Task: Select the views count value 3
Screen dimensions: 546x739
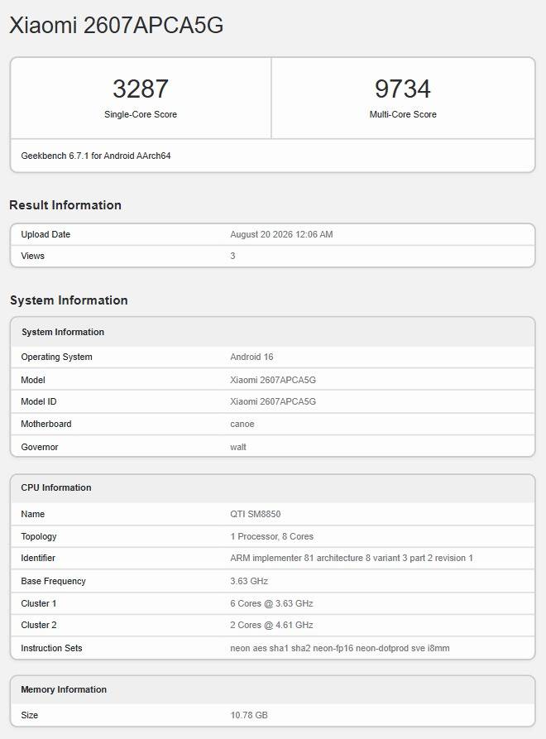Action: [x=232, y=256]
